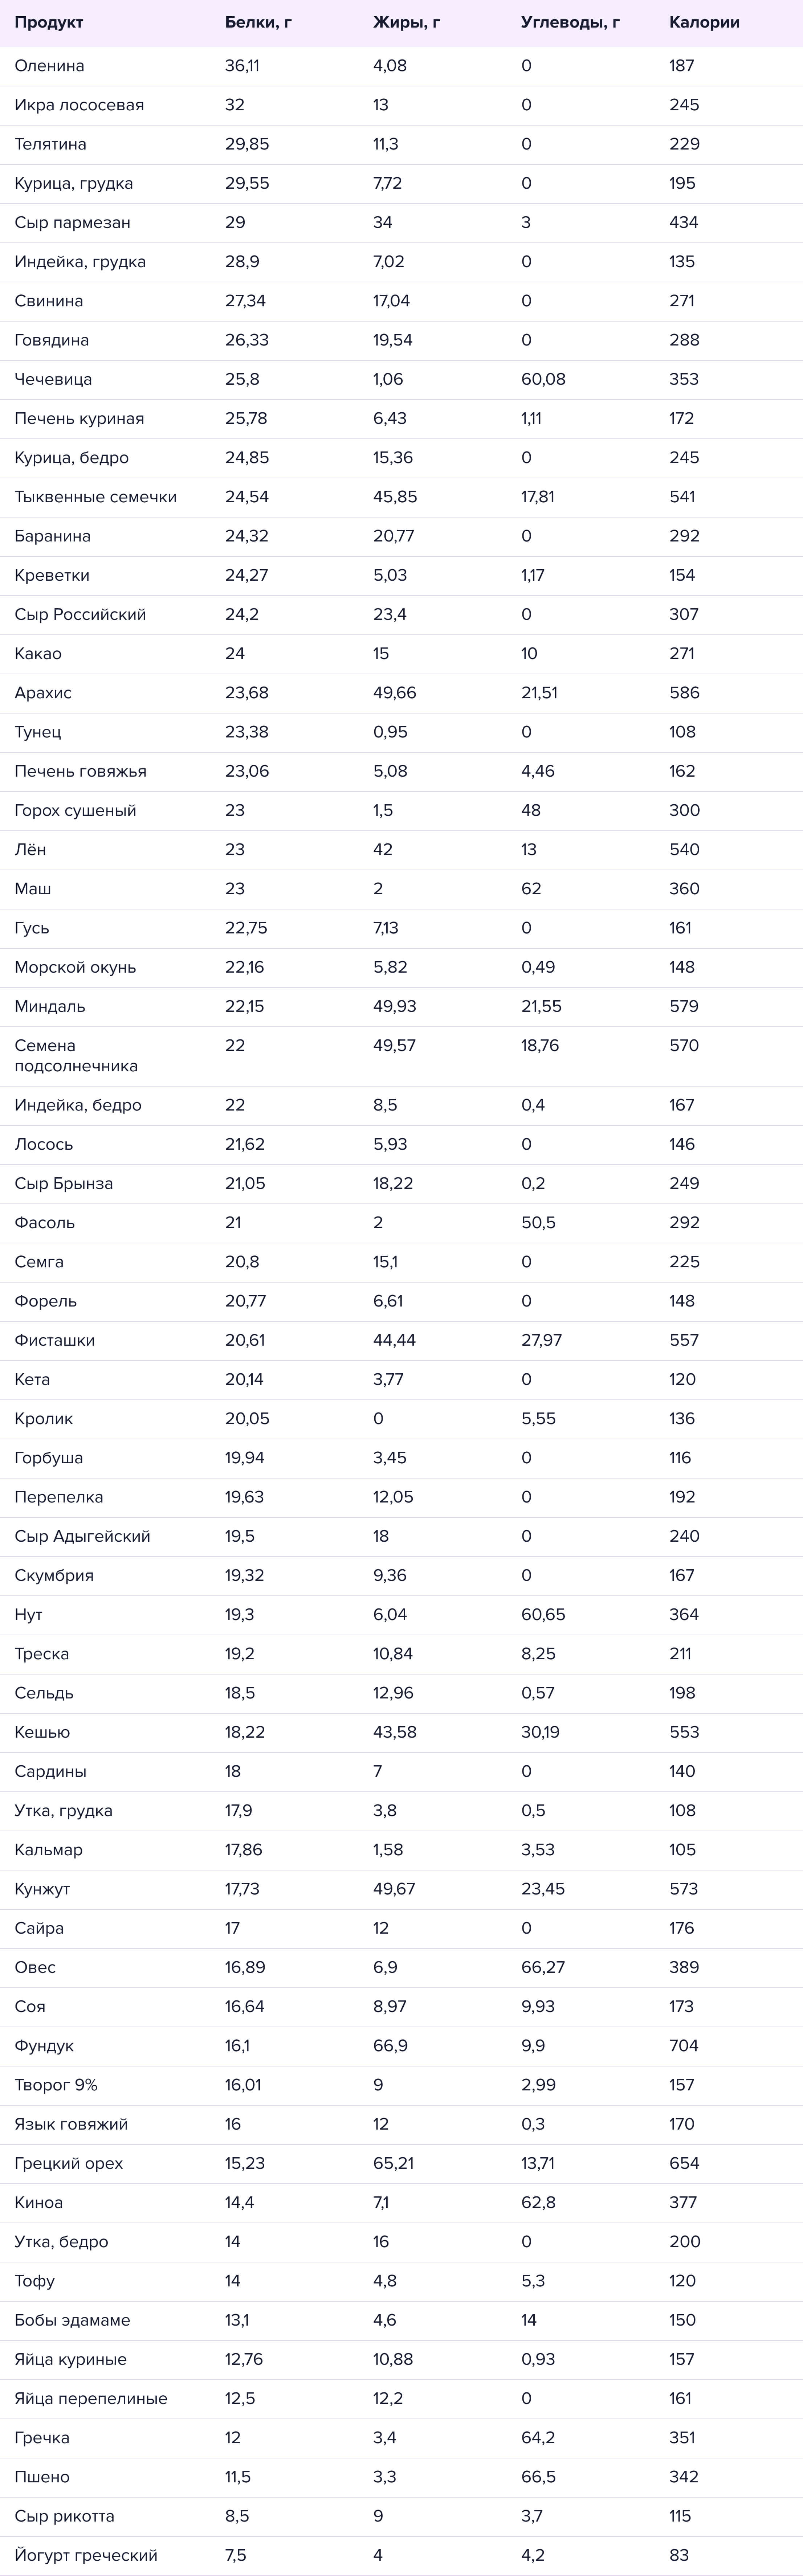This screenshot has height=2576, width=803.
Task: Click the Углеводы, г column header
Action: click(570, 22)
